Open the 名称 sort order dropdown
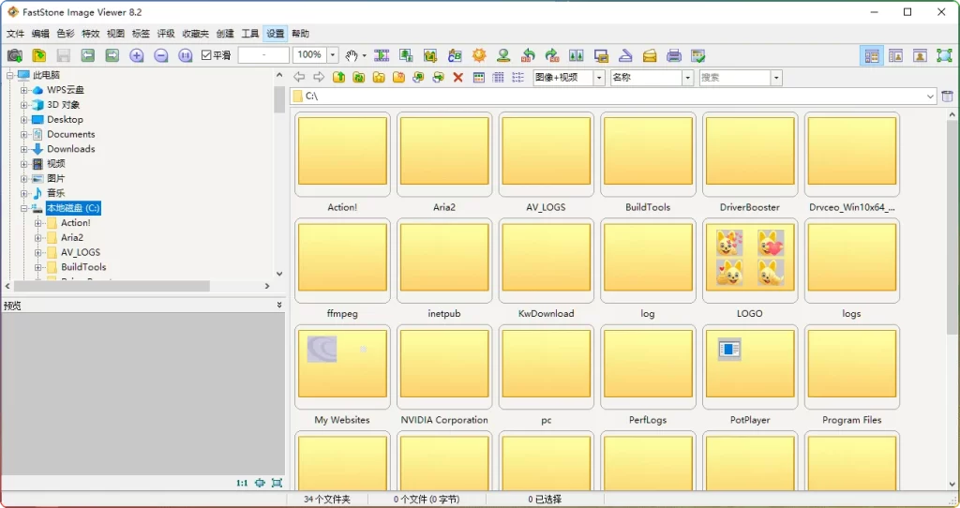 pyautogui.click(x=687, y=78)
